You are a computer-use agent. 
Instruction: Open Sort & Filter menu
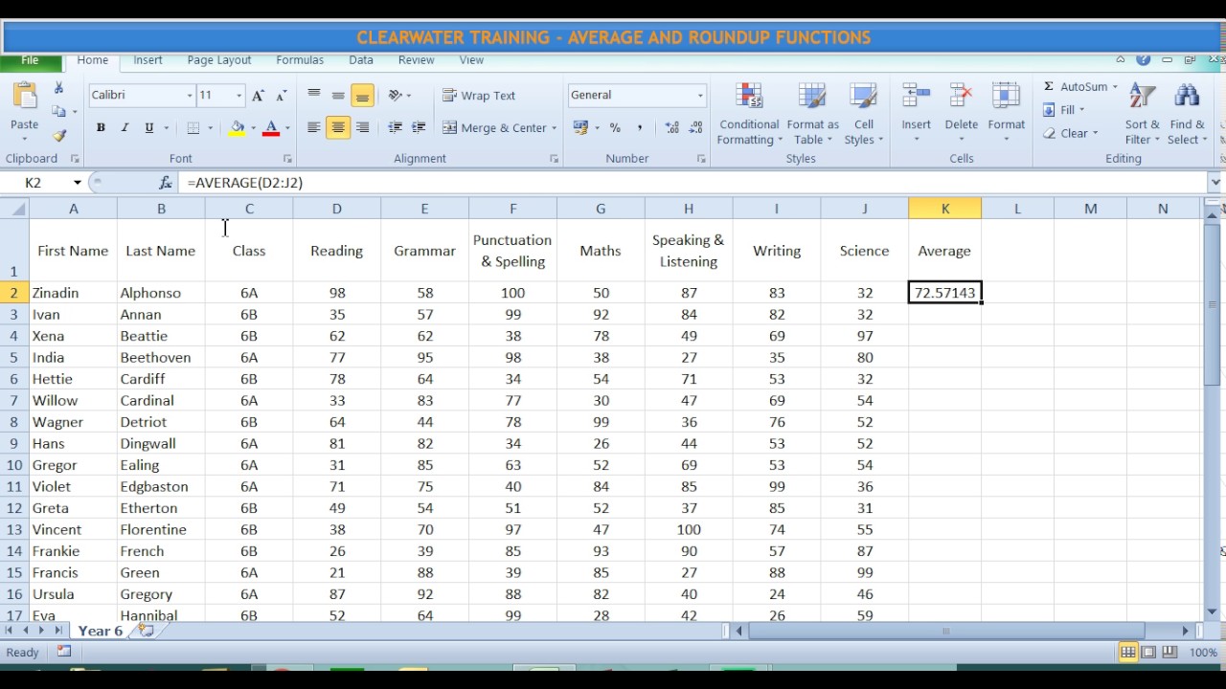1142,114
